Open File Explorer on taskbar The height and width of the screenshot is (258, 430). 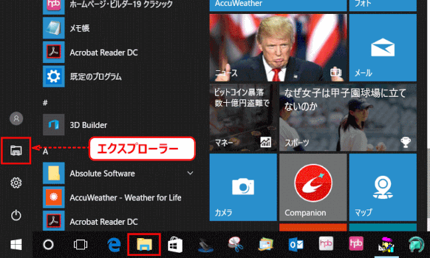click(x=144, y=245)
